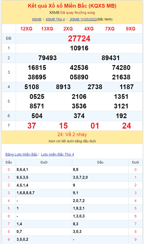Select the 7XG ticket code
The height and width of the screenshot is (244, 144).
[110, 29]
